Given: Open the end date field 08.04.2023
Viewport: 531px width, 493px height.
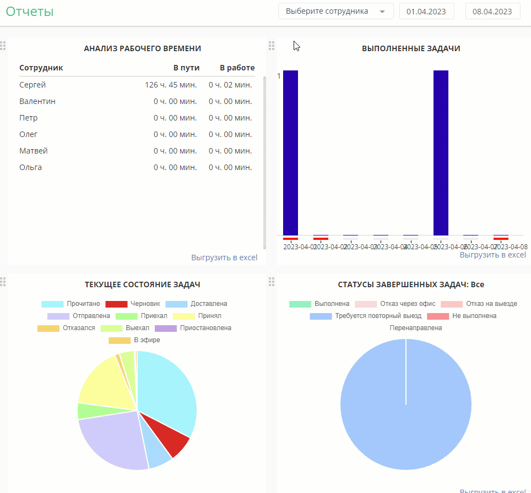Looking at the screenshot, I should click(x=492, y=11).
